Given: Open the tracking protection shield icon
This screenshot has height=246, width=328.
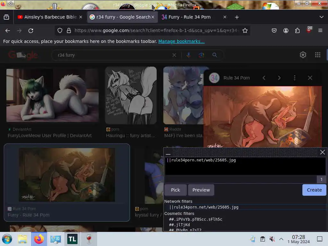Looking at the screenshot, I should click(60, 30).
